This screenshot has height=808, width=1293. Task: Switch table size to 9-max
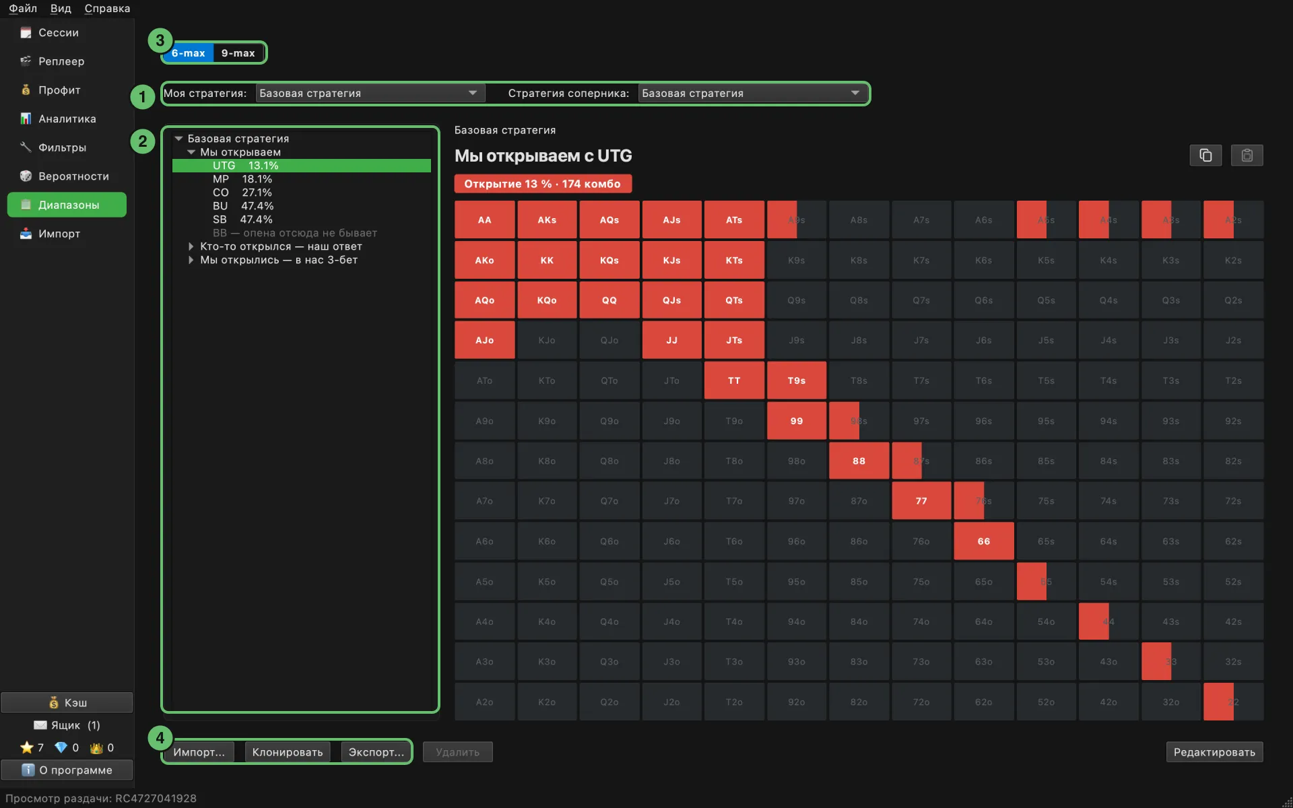click(x=238, y=53)
